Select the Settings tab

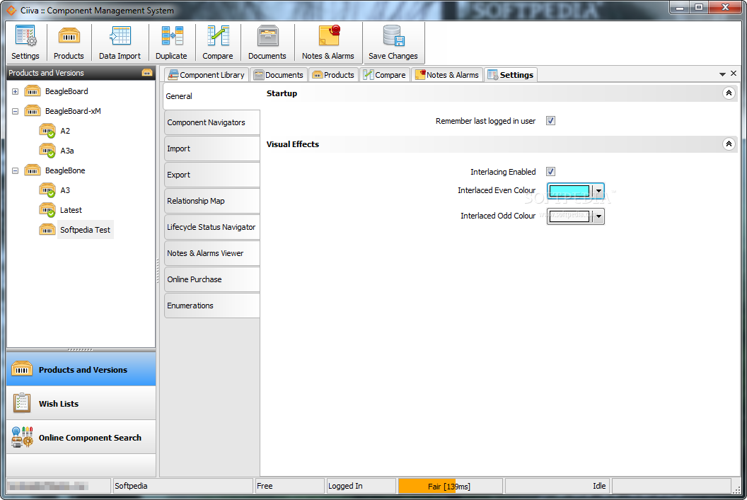511,75
